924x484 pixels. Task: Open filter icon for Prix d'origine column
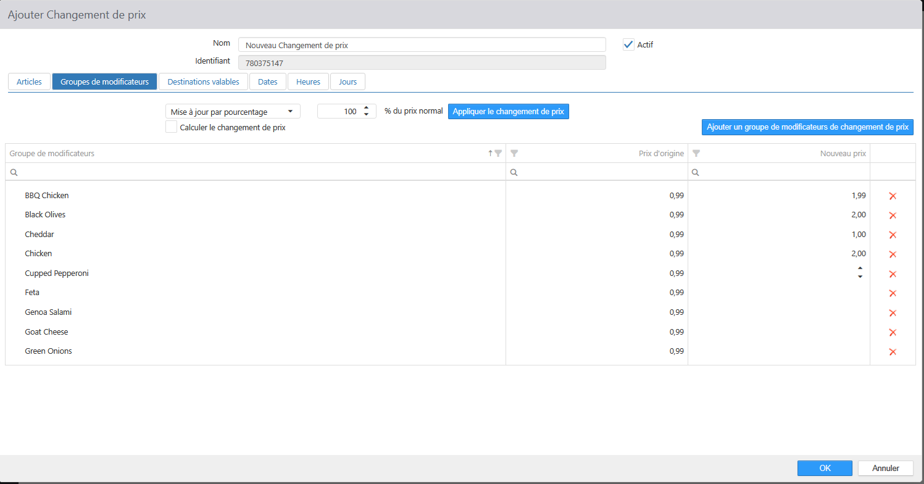515,153
